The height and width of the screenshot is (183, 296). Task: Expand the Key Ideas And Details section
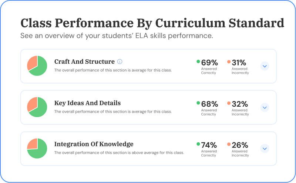coord(264,107)
